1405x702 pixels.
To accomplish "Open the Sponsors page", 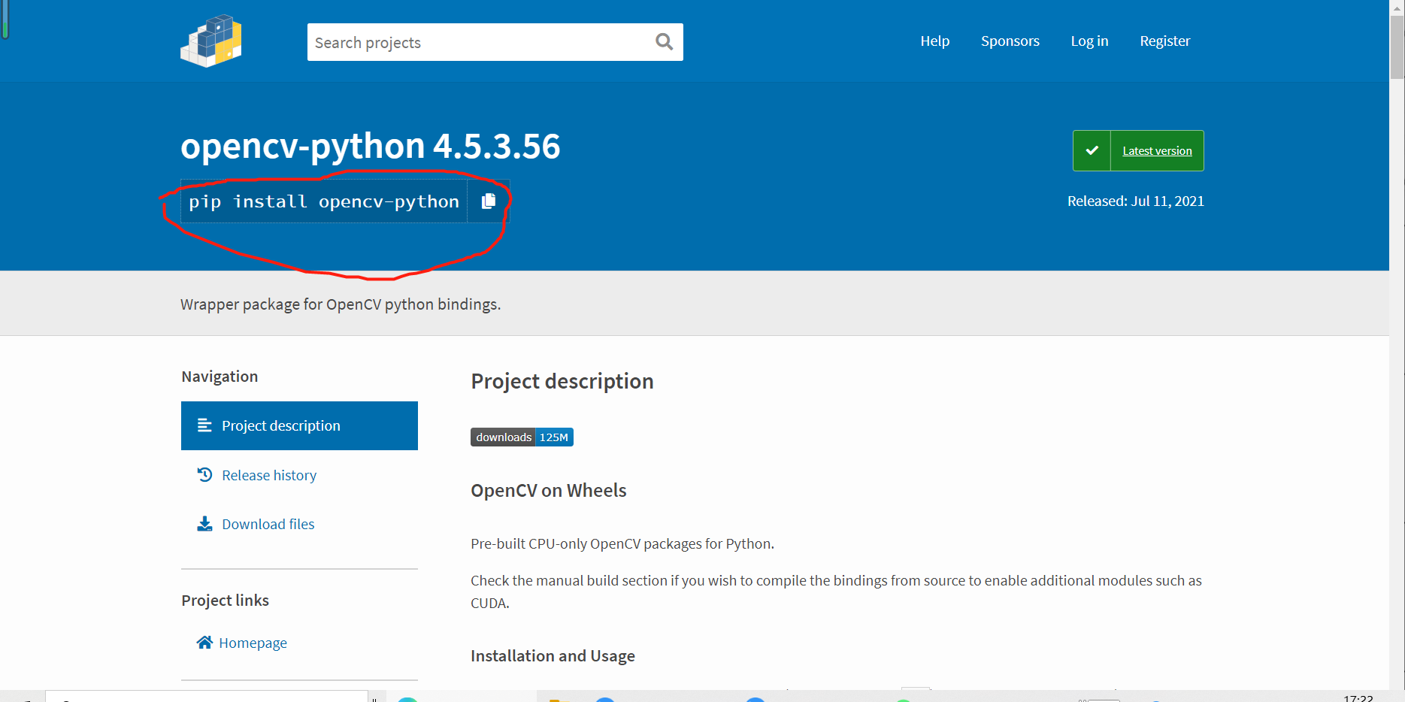I will [1010, 41].
